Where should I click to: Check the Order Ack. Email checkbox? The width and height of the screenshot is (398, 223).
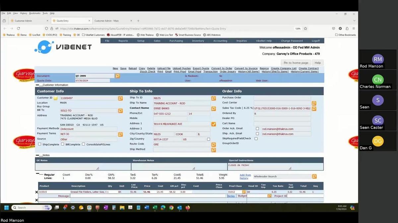coord(257,129)
